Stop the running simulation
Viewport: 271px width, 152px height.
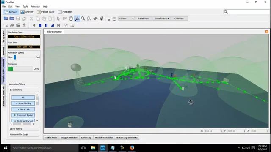pyautogui.click(x=40, y=25)
